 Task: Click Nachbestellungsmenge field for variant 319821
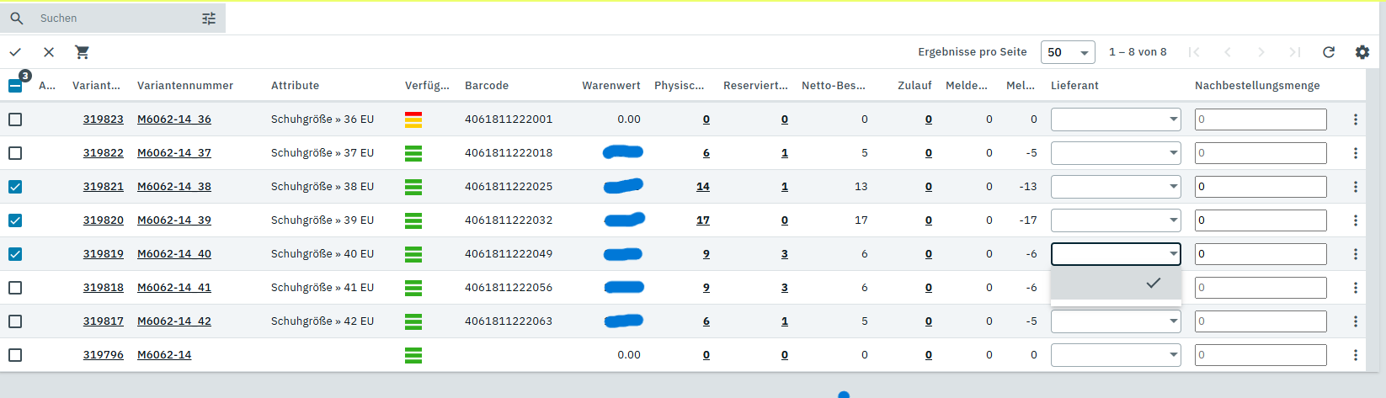pyautogui.click(x=1261, y=187)
